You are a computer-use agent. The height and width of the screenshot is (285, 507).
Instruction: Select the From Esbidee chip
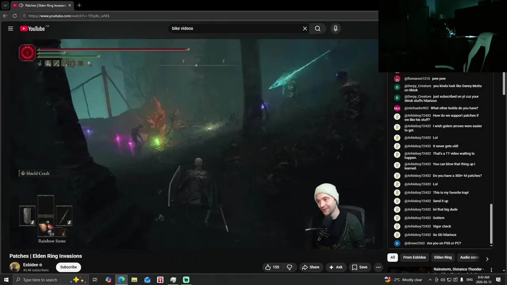(x=414, y=257)
